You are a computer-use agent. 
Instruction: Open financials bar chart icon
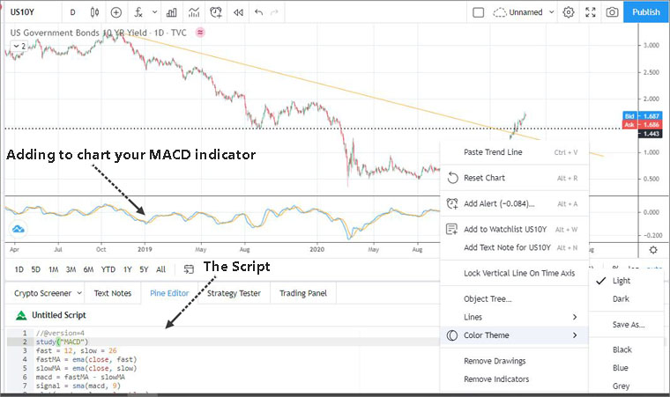point(172,12)
